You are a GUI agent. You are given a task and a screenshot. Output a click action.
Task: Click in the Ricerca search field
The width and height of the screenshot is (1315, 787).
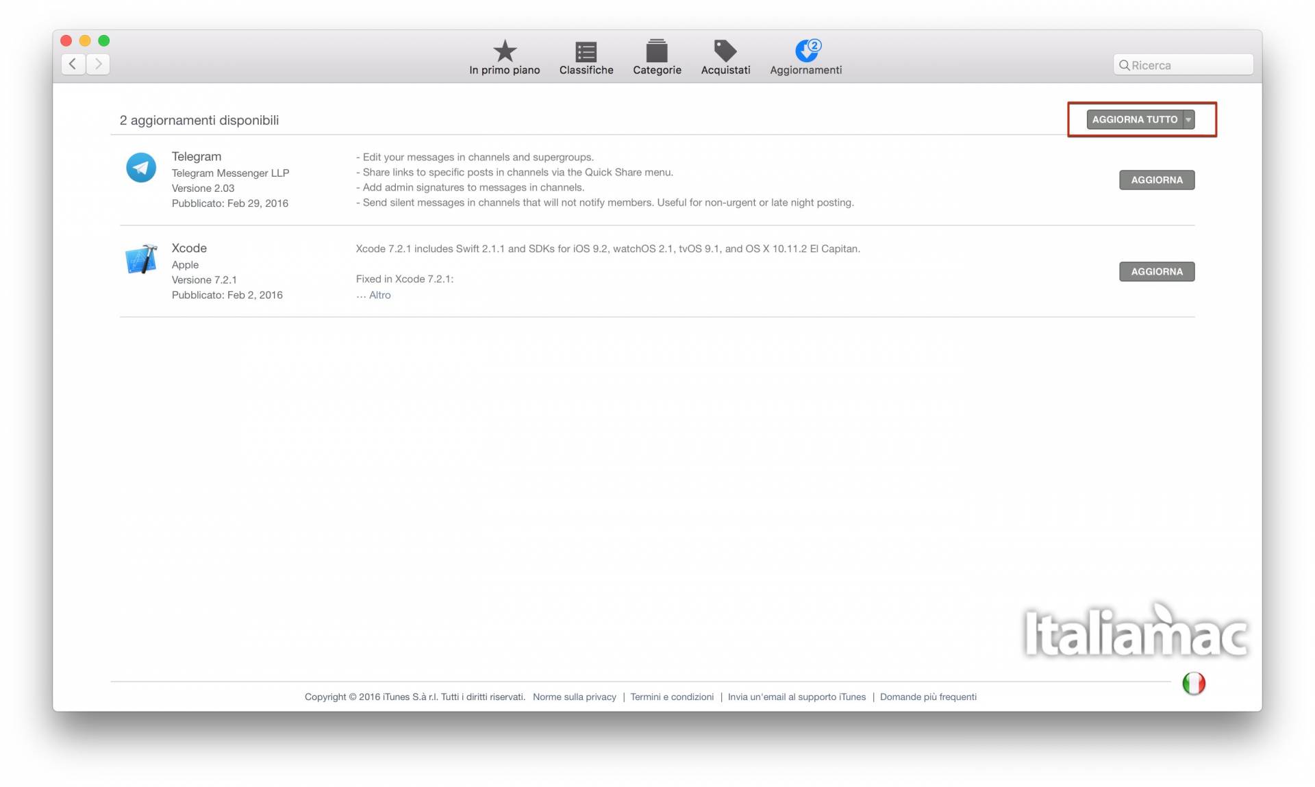click(1183, 65)
